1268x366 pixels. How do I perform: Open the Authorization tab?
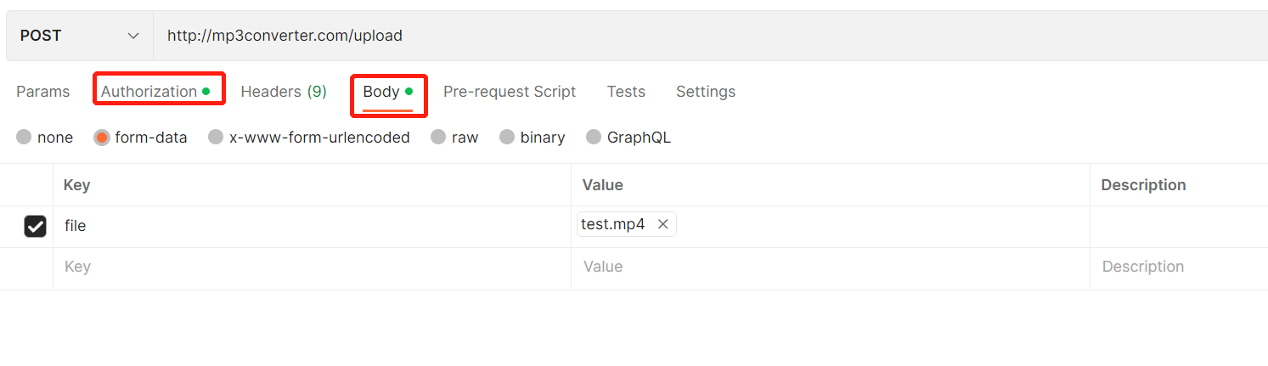(x=149, y=92)
